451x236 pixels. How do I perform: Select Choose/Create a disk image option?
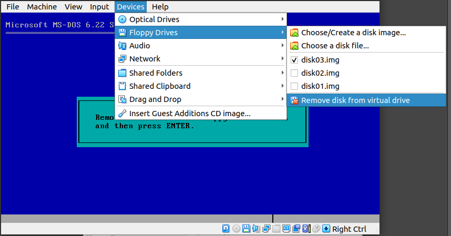pyautogui.click(x=353, y=33)
